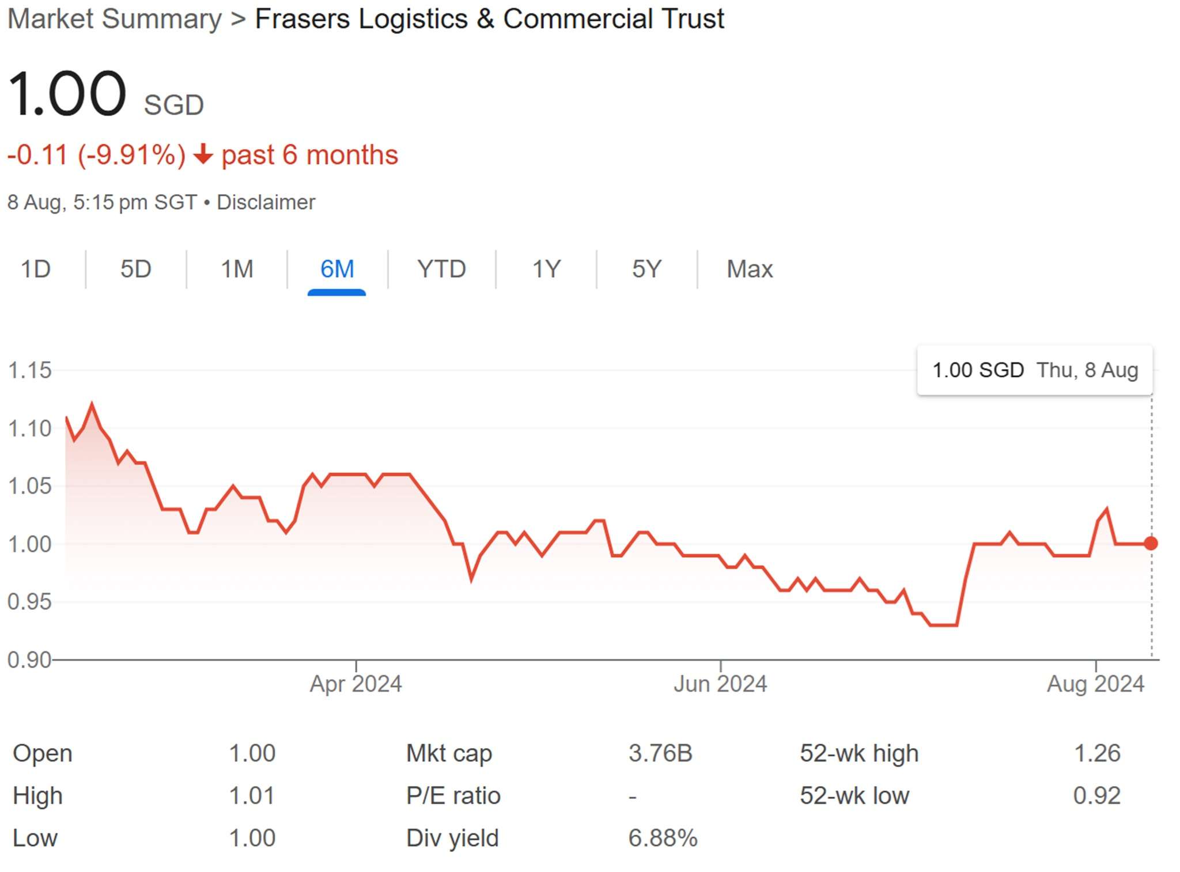
Task: Select the 1D time range tab
Action: (36, 269)
